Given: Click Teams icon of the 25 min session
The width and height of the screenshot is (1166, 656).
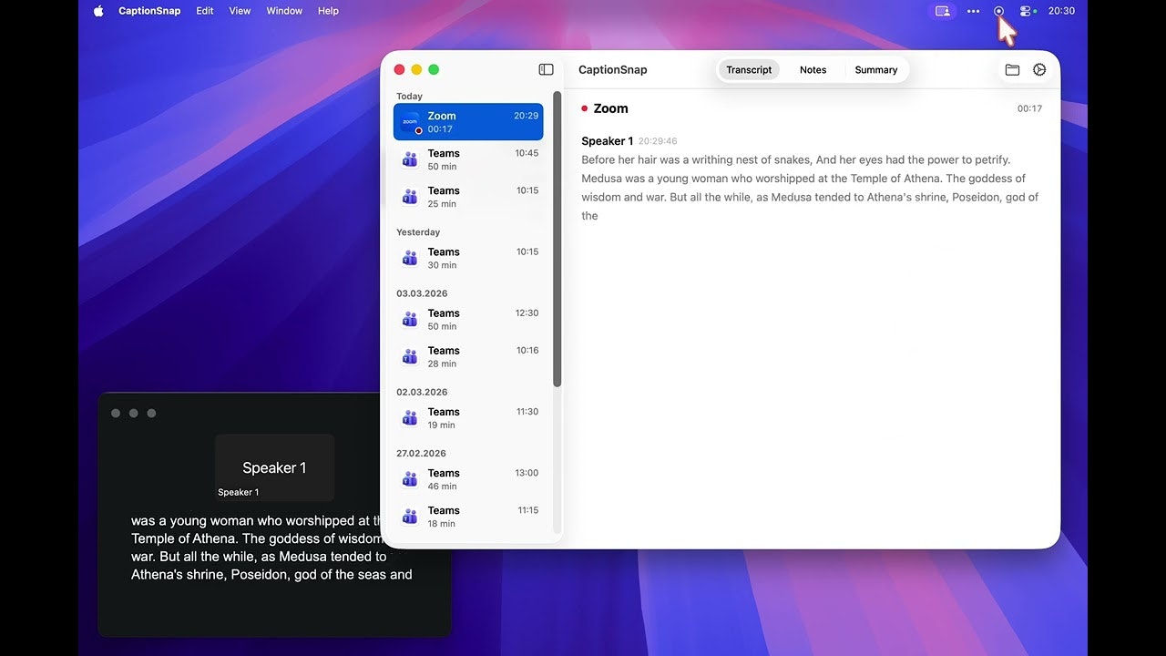Looking at the screenshot, I should pos(410,197).
